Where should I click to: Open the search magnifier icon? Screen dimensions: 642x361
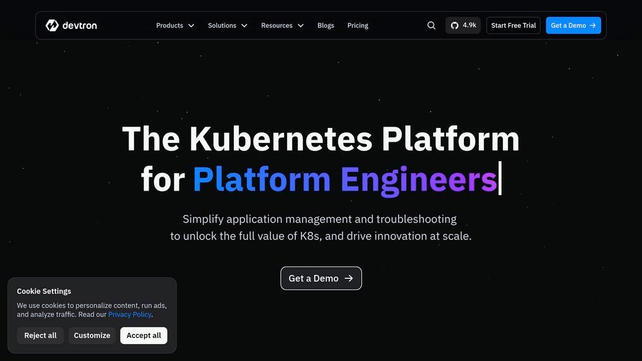pyautogui.click(x=431, y=25)
